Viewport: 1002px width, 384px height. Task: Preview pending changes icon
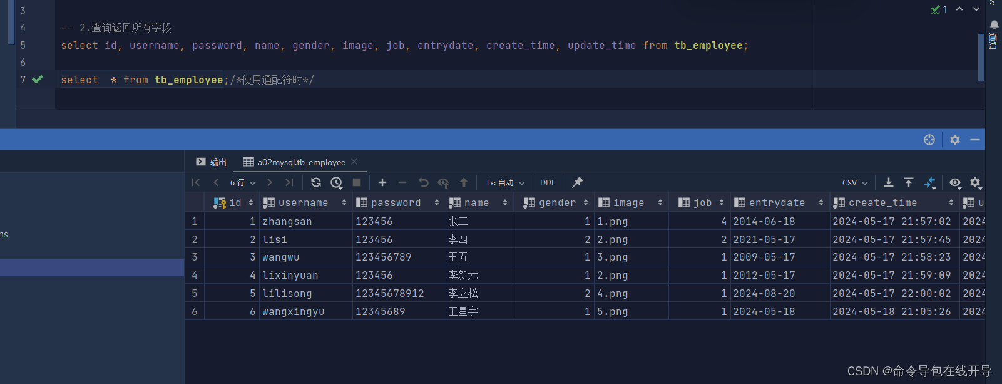pos(444,183)
